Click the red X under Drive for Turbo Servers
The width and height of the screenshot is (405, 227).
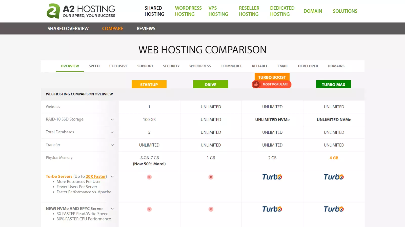[x=211, y=177]
